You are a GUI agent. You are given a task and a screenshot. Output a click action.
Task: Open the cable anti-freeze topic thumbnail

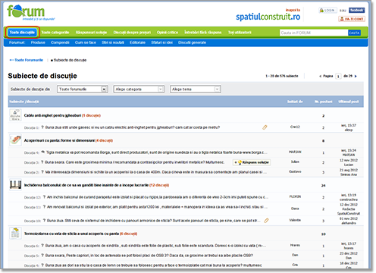click(15, 115)
